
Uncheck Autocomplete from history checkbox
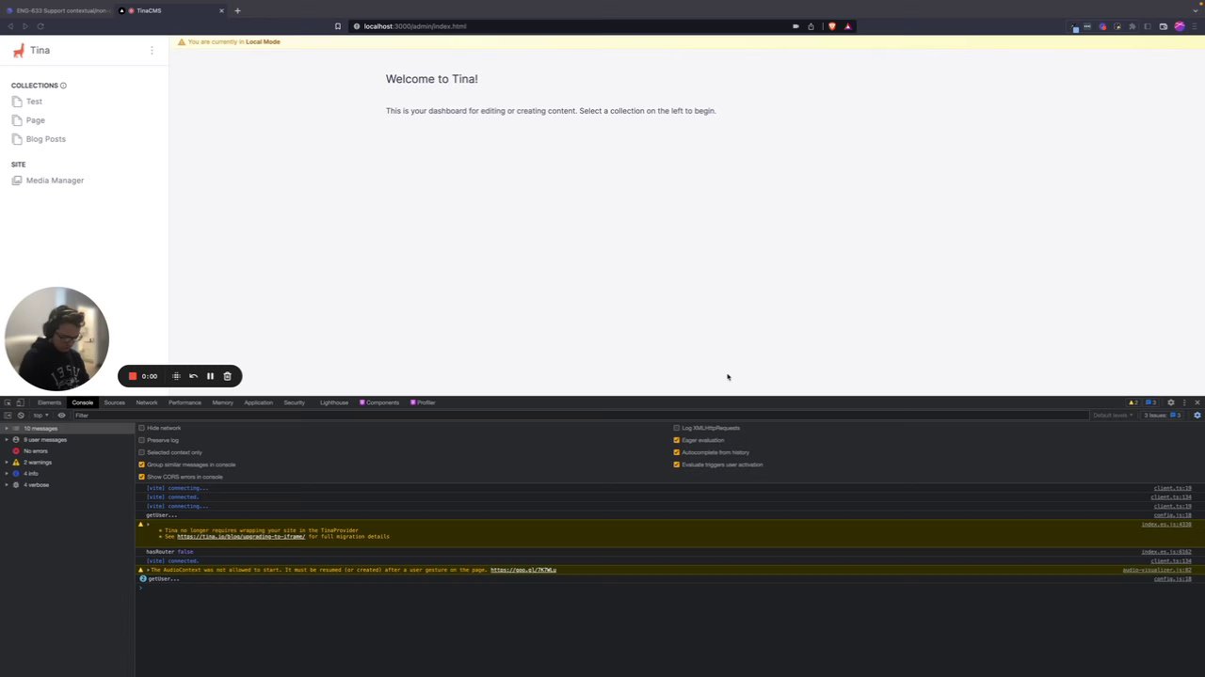676,452
